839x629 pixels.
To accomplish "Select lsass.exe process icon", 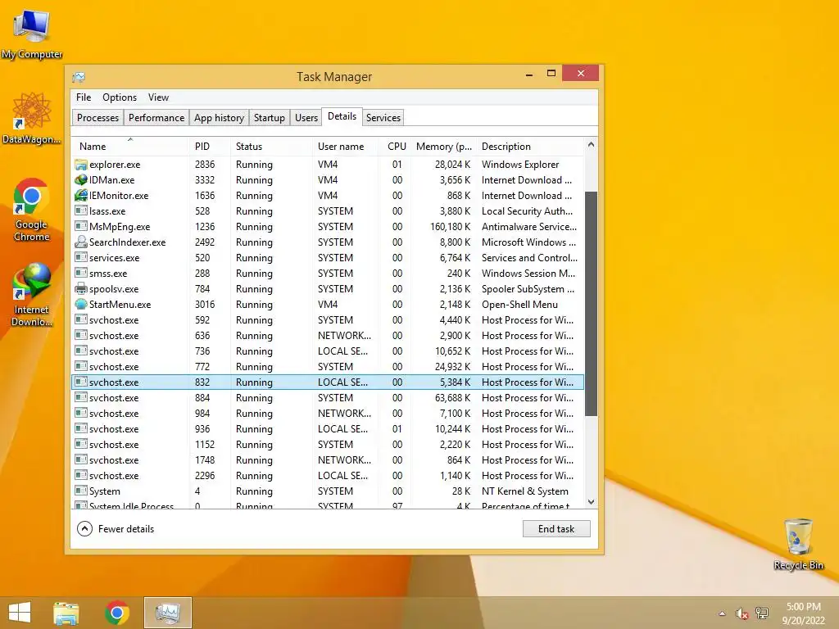I will tap(81, 210).
